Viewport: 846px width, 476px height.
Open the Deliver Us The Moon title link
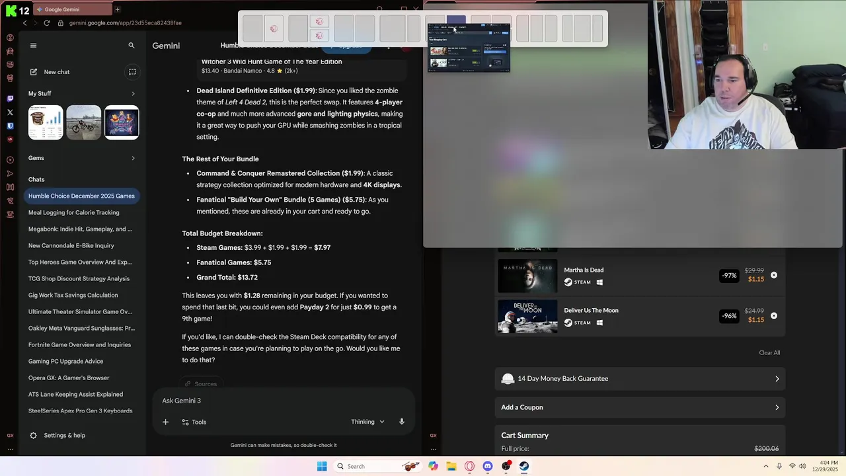click(x=591, y=310)
